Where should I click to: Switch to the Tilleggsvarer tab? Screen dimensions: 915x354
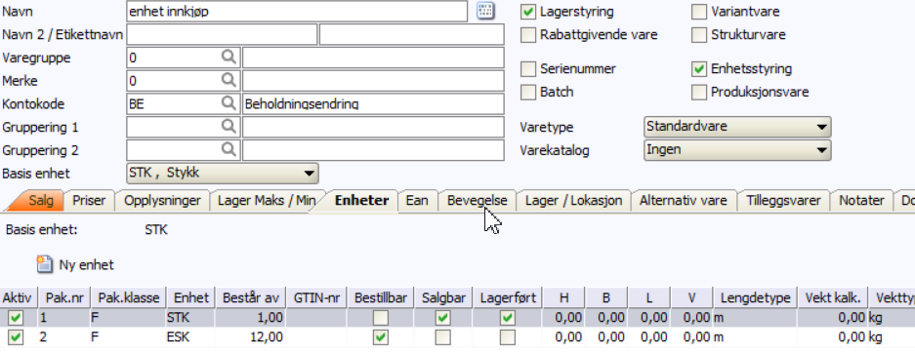pyautogui.click(x=784, y=201)
